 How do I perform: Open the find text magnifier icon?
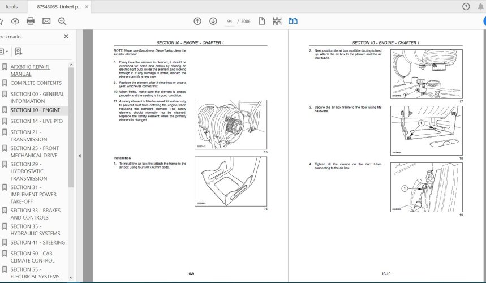[x=62, y=21]
